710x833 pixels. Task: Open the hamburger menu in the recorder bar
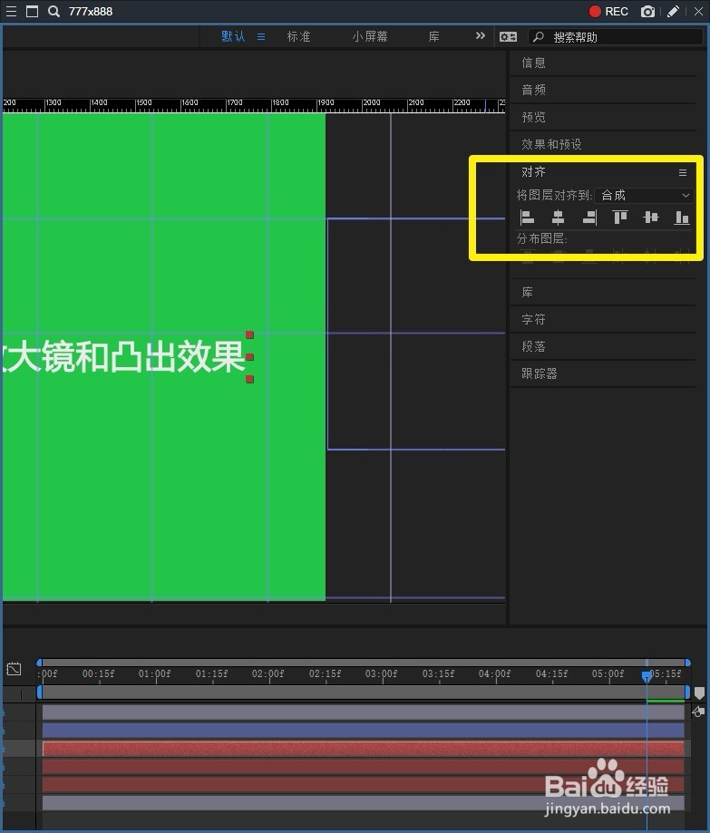coord(11,11)
